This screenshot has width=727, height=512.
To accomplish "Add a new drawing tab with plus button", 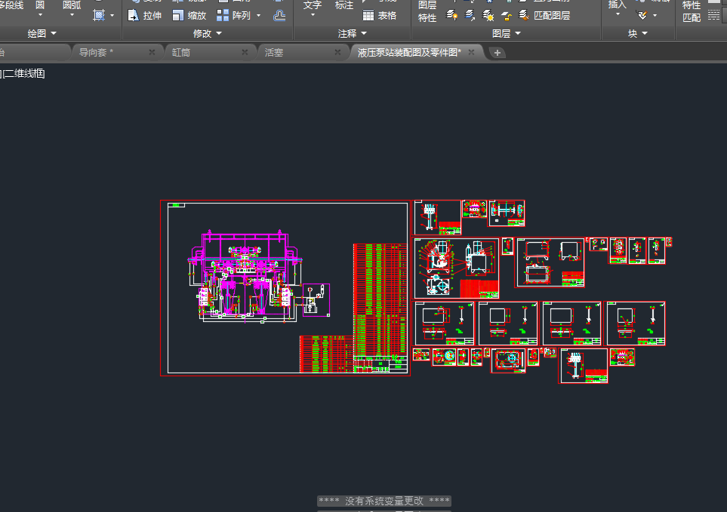I will coord(497,53).
